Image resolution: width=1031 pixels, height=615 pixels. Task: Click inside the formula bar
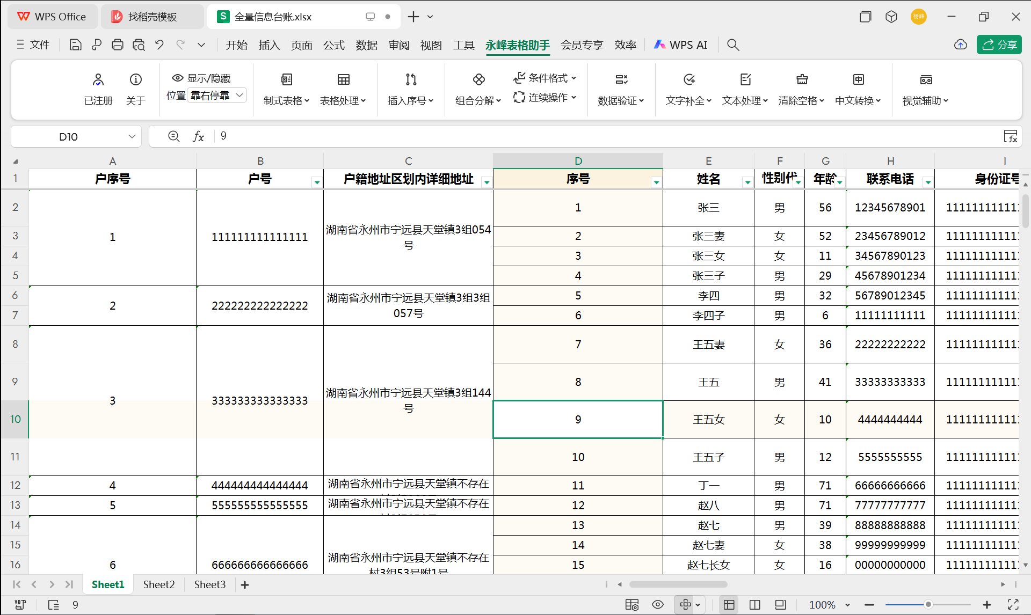pos(376,136)
